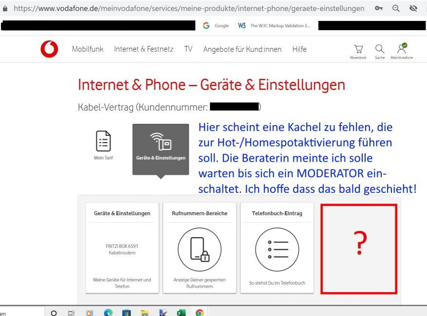Screen dimensions: 427x316
Task: Open Excel from the taskbar
Action: [x=181, y=313]
